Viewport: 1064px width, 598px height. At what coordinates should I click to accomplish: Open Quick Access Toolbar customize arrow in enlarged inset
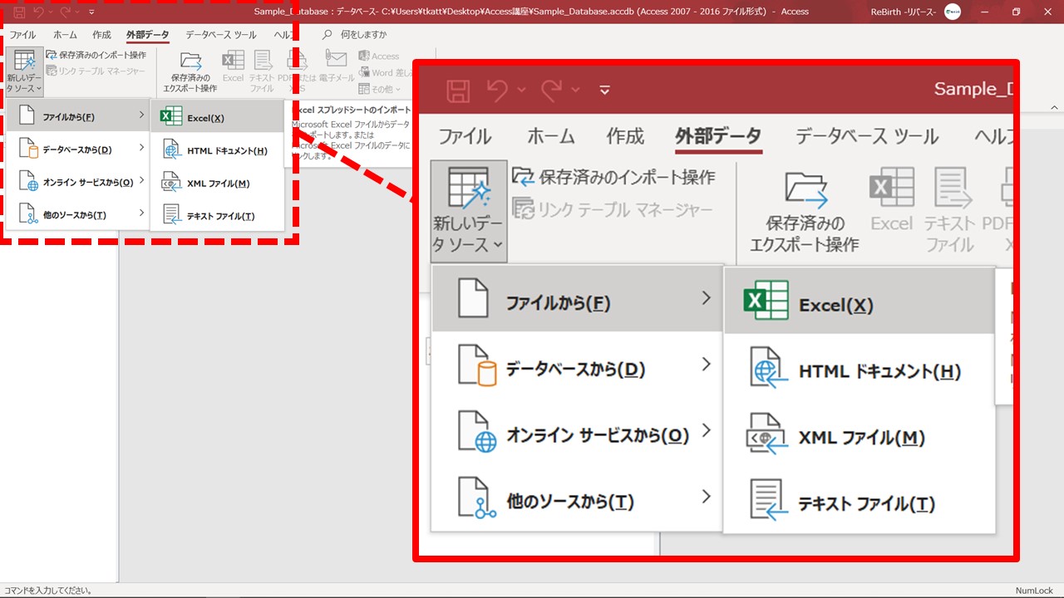604,90
